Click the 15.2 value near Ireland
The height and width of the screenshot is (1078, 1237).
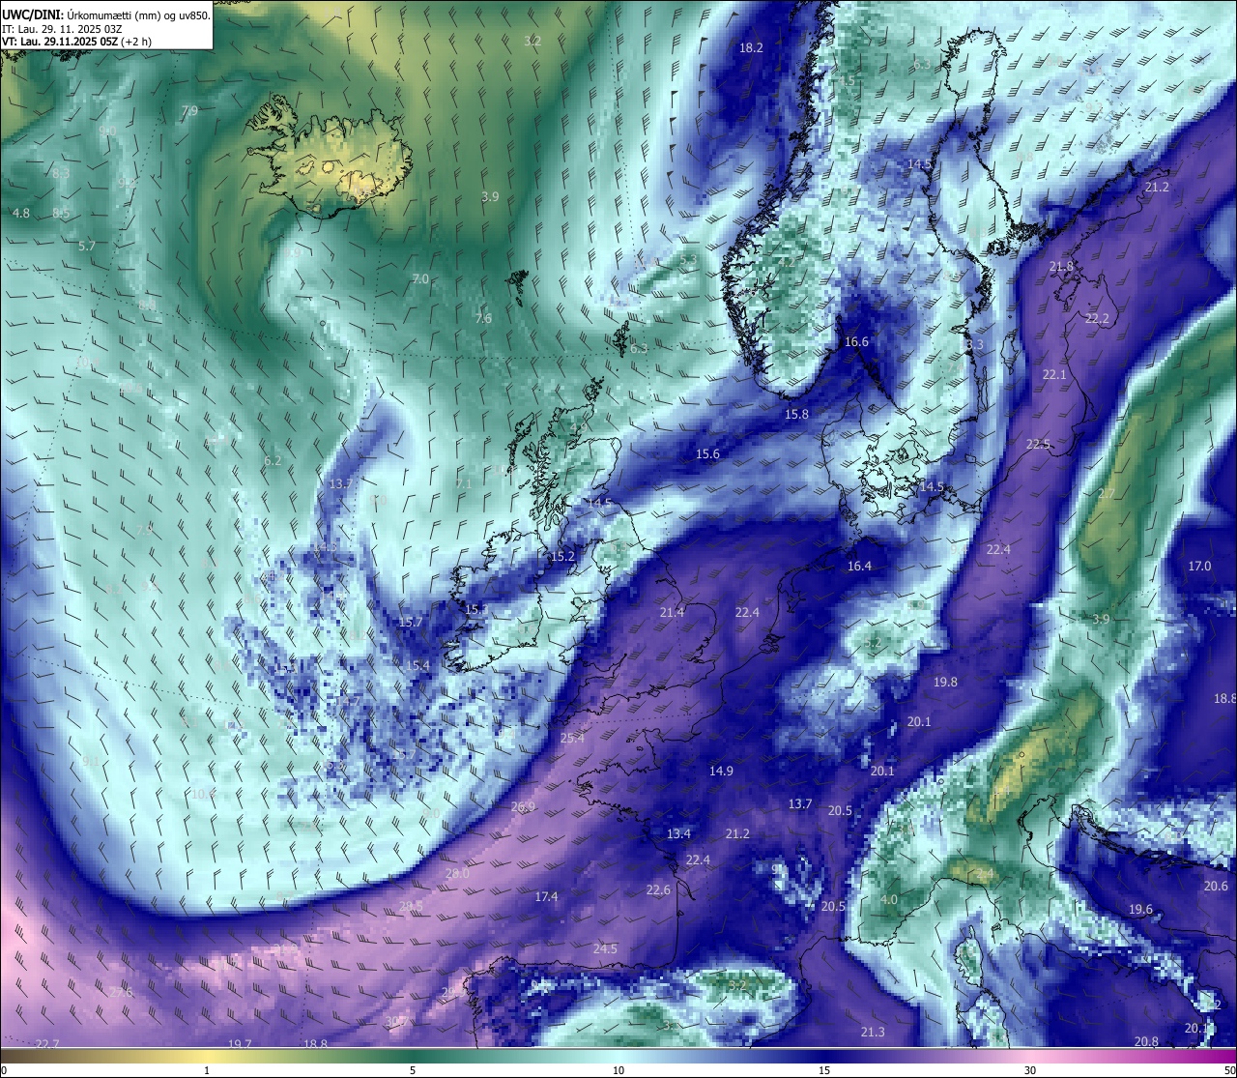point(562,556)
